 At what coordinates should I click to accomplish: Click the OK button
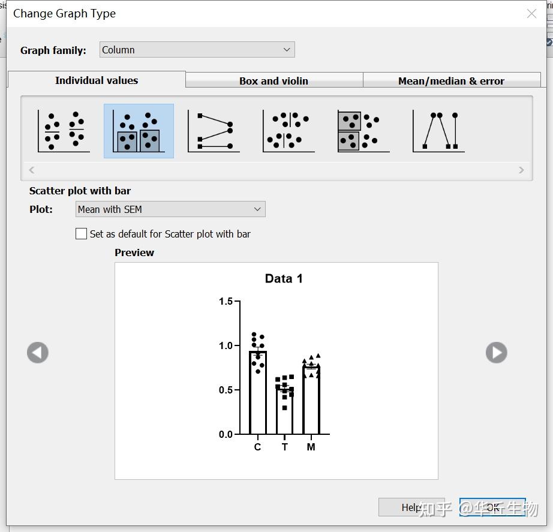[492, 507]
